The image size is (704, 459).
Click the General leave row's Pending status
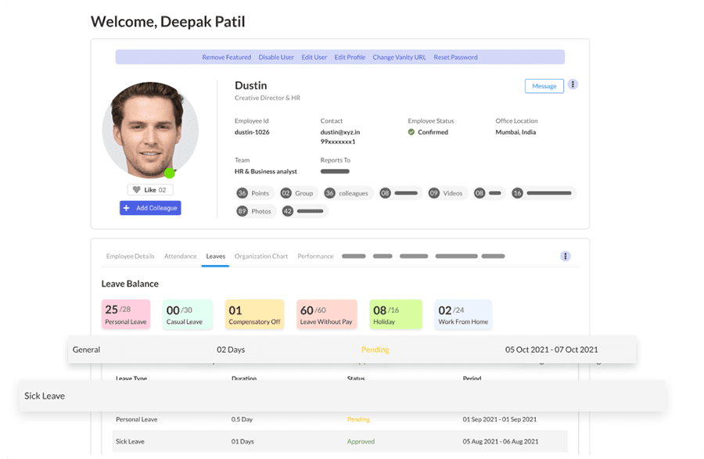375,350
